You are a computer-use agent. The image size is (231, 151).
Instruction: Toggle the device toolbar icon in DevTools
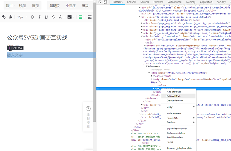[x=106, y=2]
